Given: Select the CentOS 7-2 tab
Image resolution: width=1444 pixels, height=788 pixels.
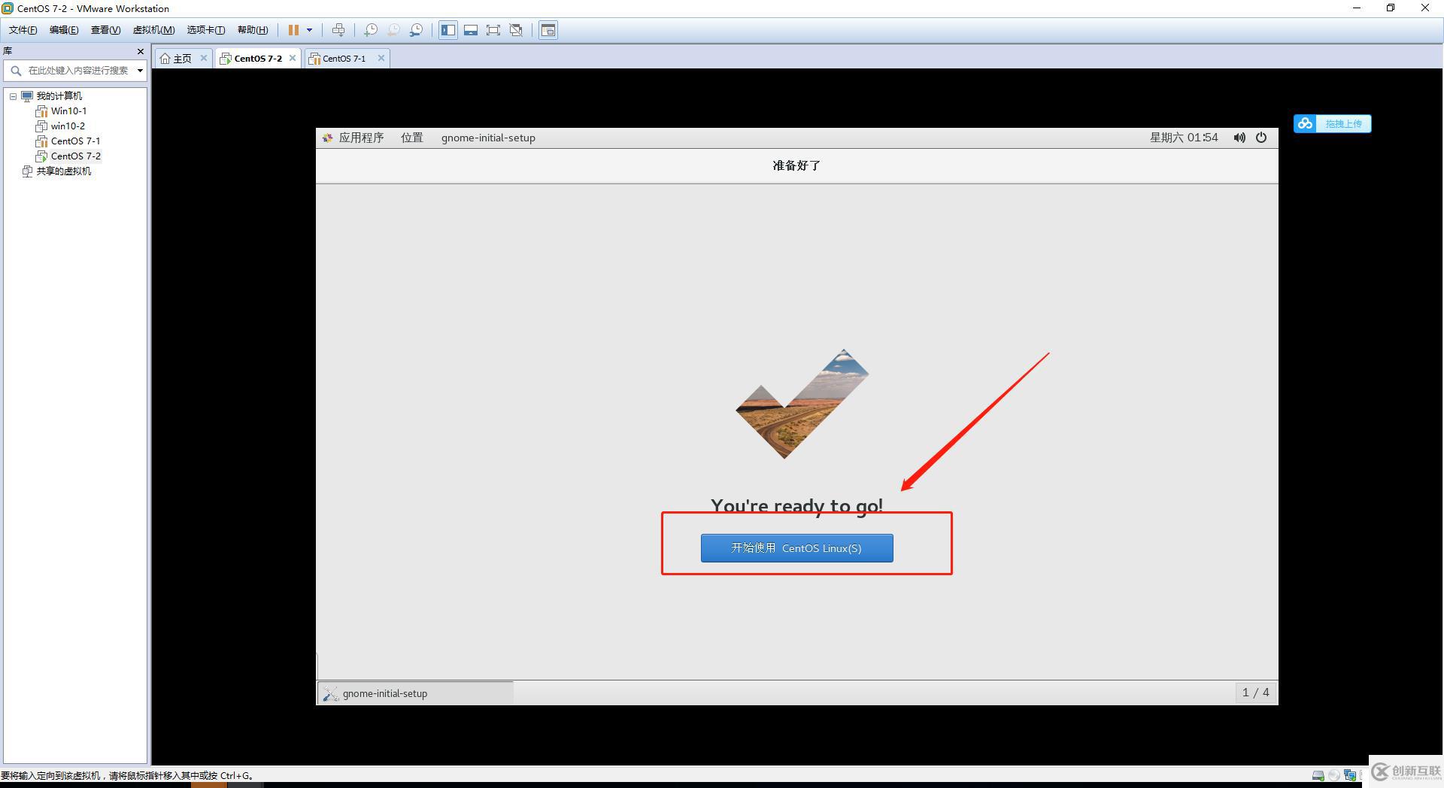Looking at the screenshot, I should click(x=257, y=59).
